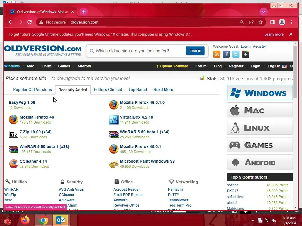Screen dimensions: 302x226
Task: Open the Chrome tab search dropdown
Action: point(263,12)
